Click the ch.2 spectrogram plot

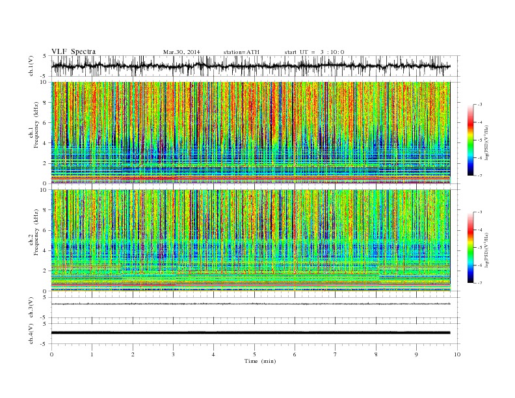(x=251, y=241)
